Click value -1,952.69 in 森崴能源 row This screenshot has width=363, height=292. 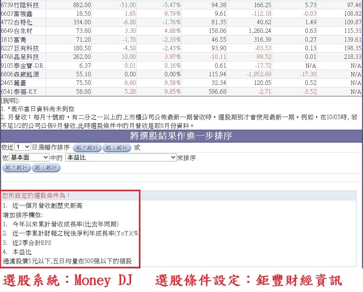click(x=259, y=74)
